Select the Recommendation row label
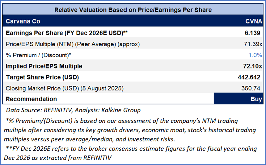Image resolution: width=266 pixels, height=165 pixels. point(32,99)
